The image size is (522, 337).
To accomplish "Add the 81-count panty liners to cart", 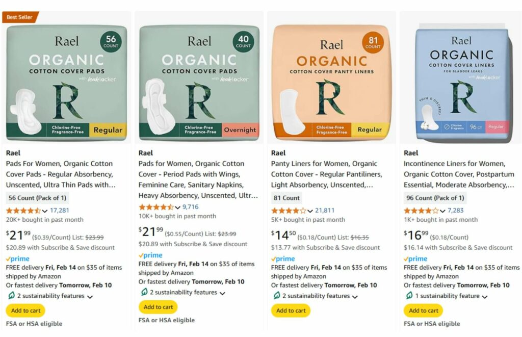I will (291, 310).
